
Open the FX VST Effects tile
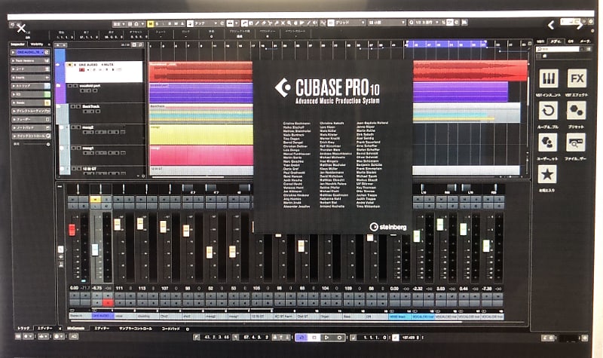click(x=577, y=78)
